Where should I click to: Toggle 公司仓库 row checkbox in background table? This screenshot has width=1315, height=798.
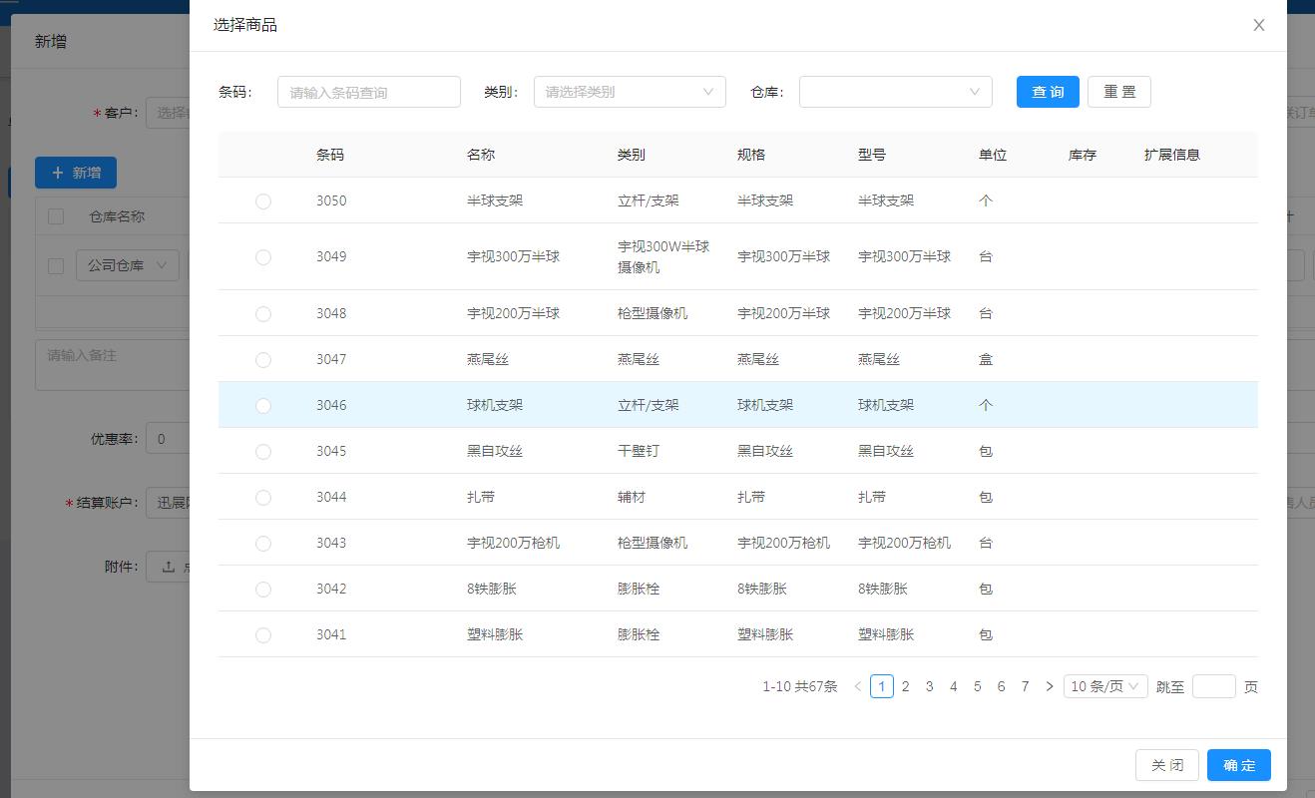tap(56, 265)
